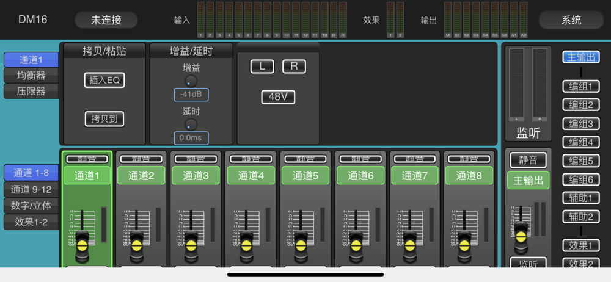Mute the master with 静音 button
The image size is (611, 282).
coord(529,160)
